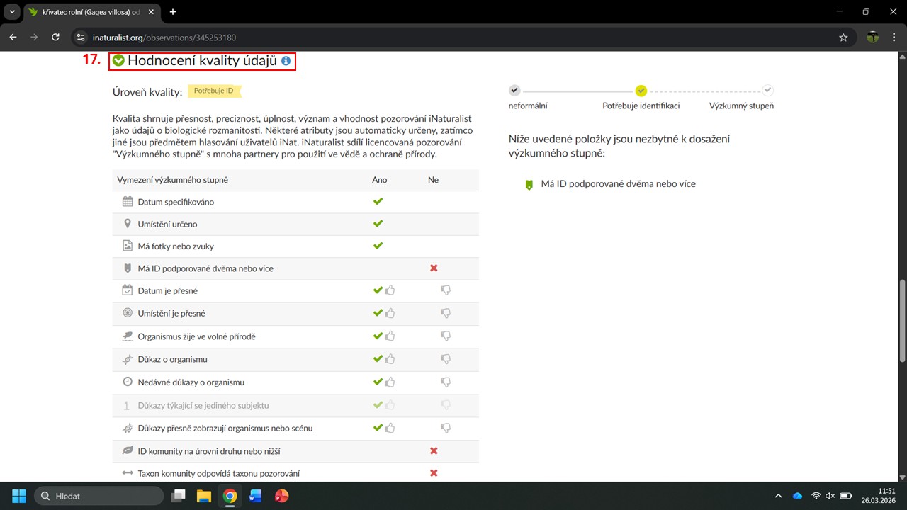
Task: Click the address bar URL field
Action: point(425,38)
